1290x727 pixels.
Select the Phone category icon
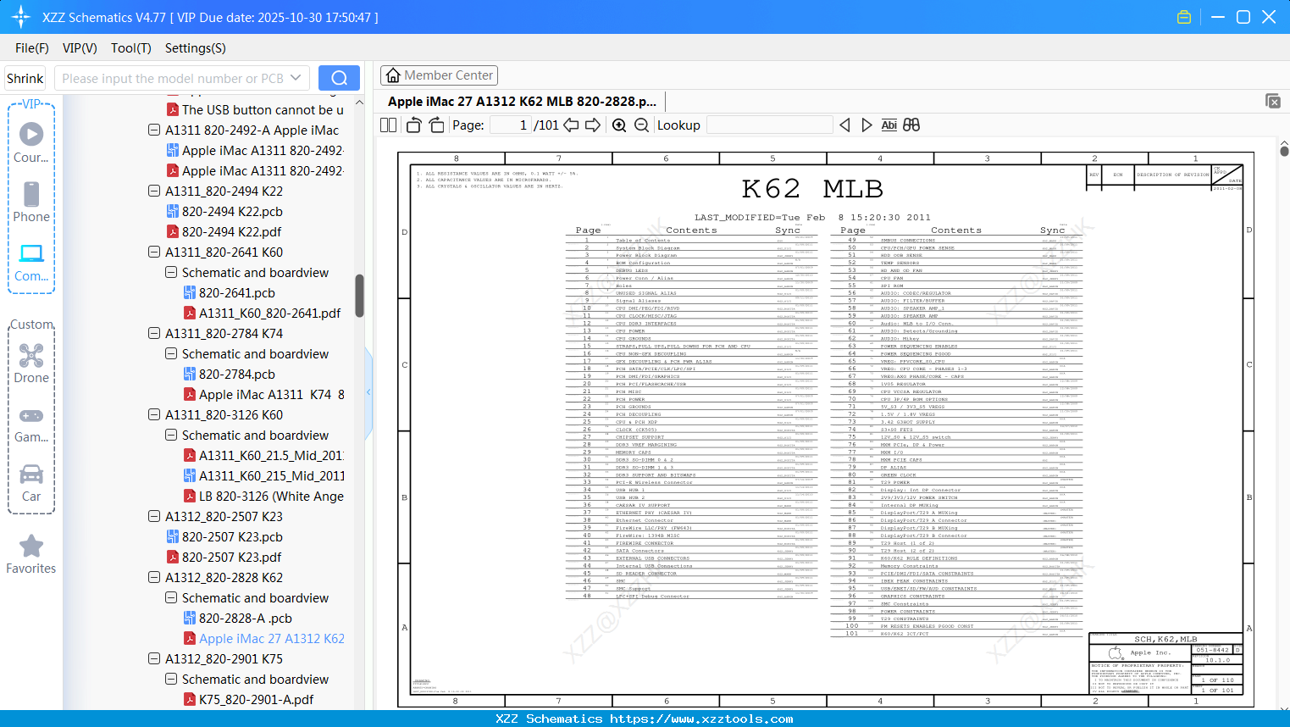[31, 203]
